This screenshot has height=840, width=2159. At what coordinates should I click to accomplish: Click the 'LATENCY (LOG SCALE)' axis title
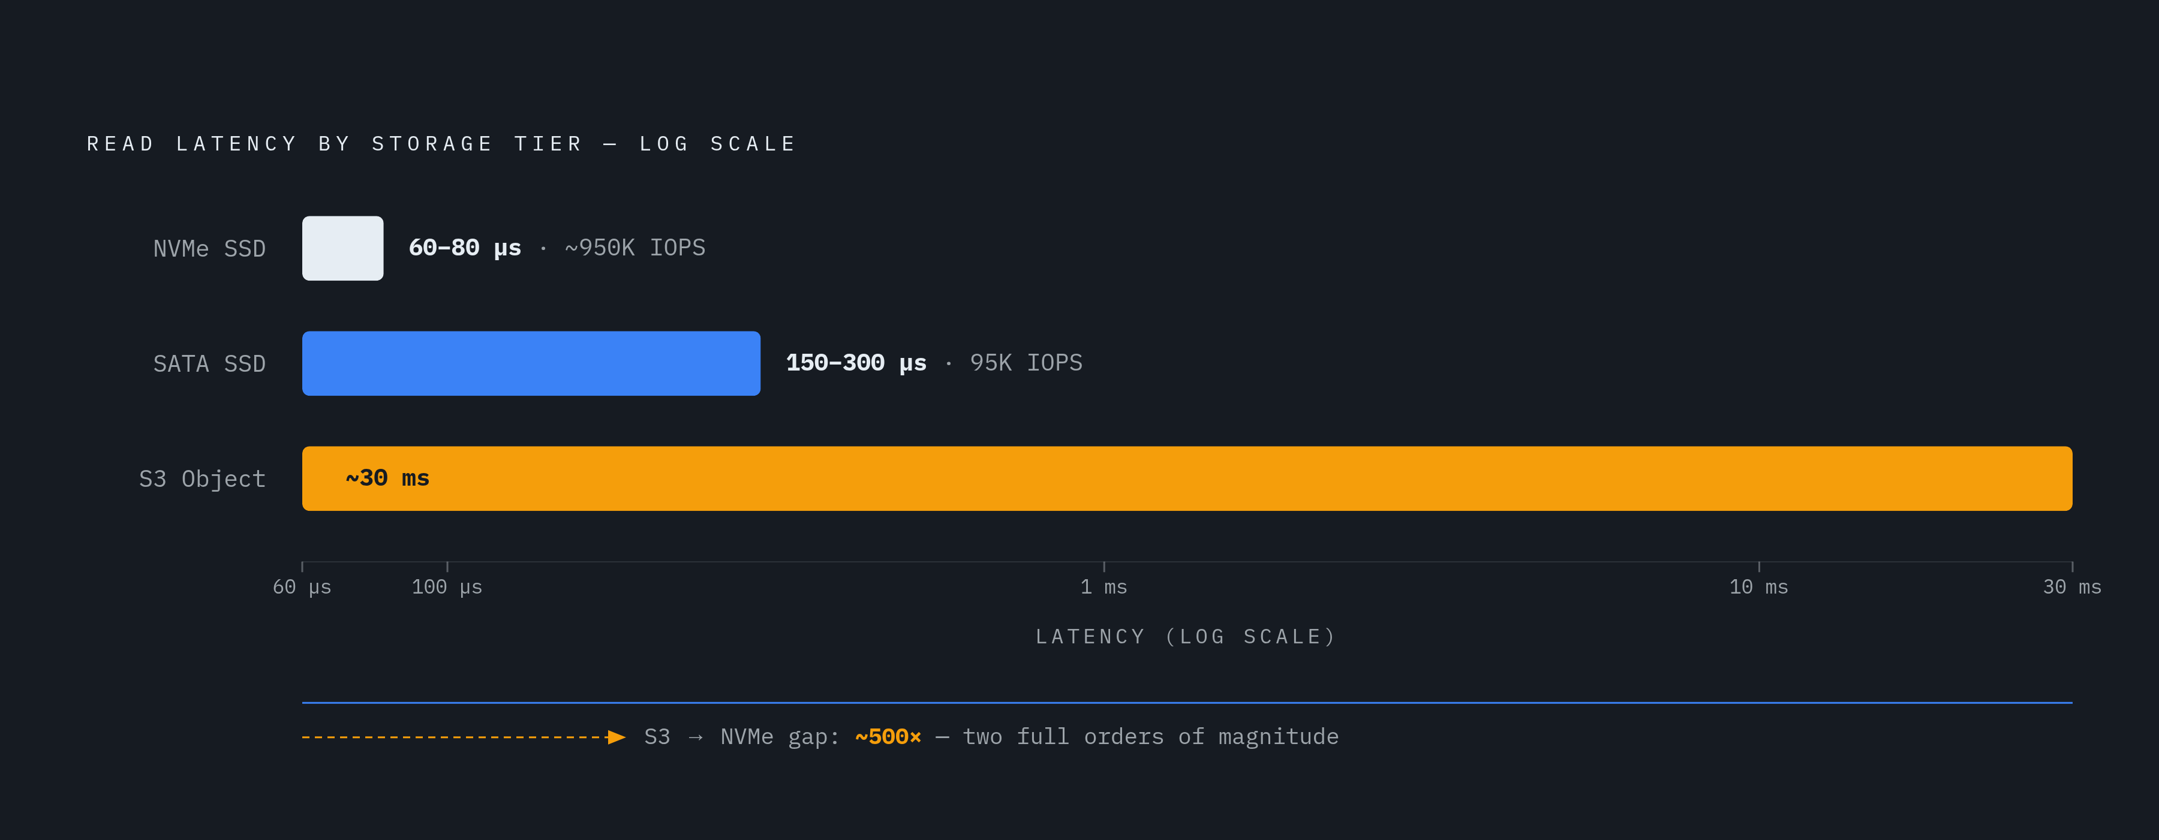click(x=1186, y=637)
